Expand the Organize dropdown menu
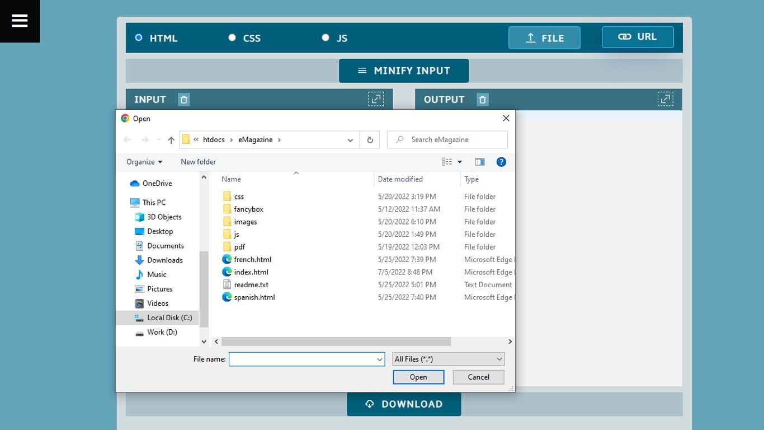The width and height of the screenshot is (764, 430). pyautogui.click(x=144, y=162)
